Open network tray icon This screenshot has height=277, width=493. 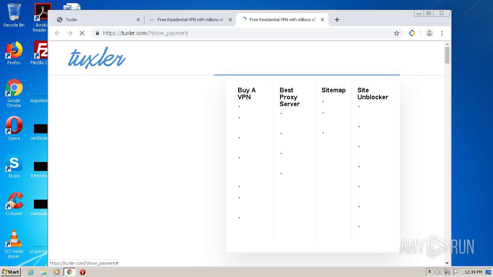(447, 272)
